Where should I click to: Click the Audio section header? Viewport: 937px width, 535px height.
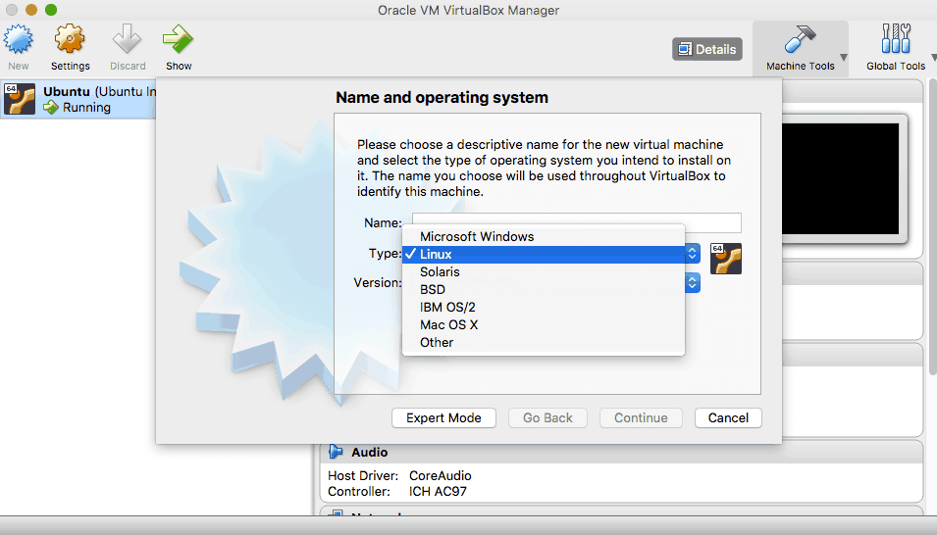621,452
